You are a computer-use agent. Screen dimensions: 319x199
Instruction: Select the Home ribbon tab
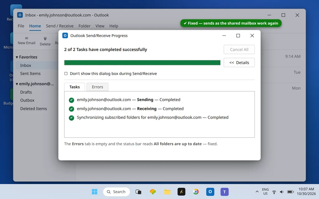(35, 26)
